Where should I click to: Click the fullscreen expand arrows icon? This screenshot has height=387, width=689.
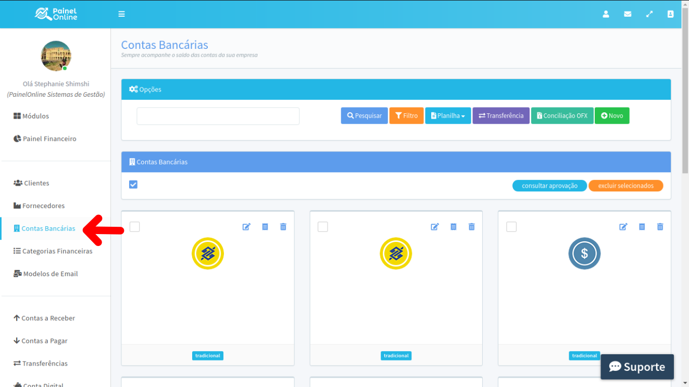pyautogui.click(x=649, y=14)
